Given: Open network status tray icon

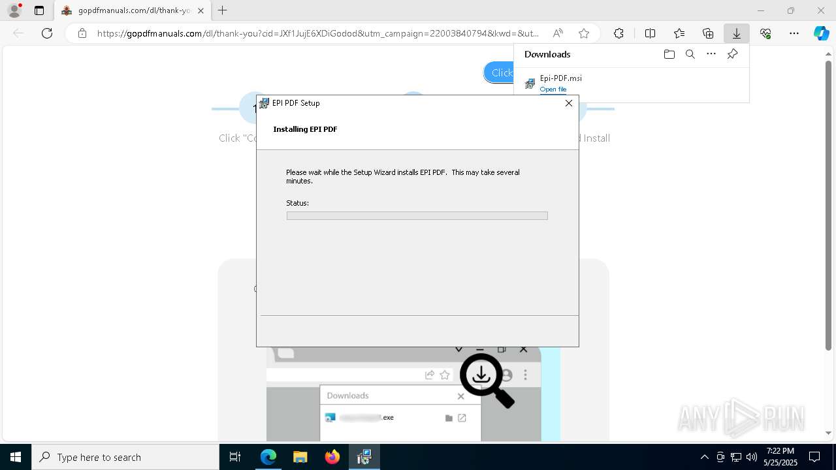Looking at the screenshot, I should pos(736,457).
